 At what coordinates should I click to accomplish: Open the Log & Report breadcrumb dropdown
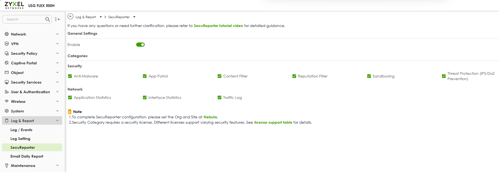click(101, 17)
